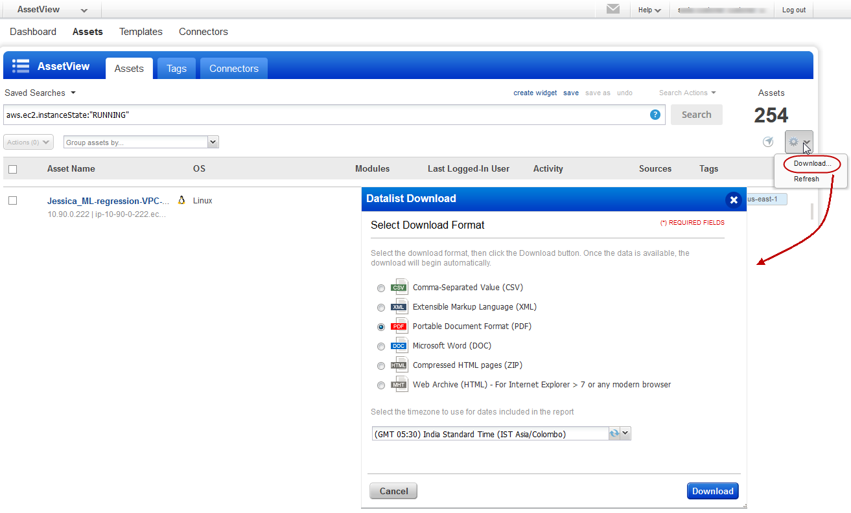851x513 pixels.
Task: Switch to the Tags tab
Action: point(176,69)
